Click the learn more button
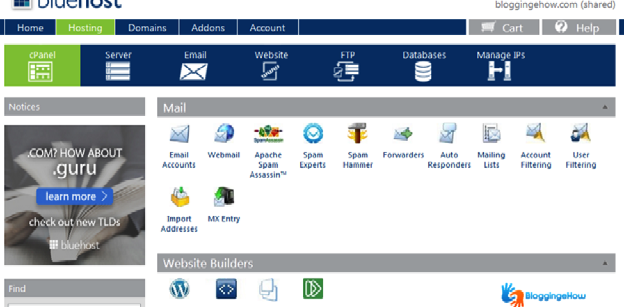 (x=75, y=196)
